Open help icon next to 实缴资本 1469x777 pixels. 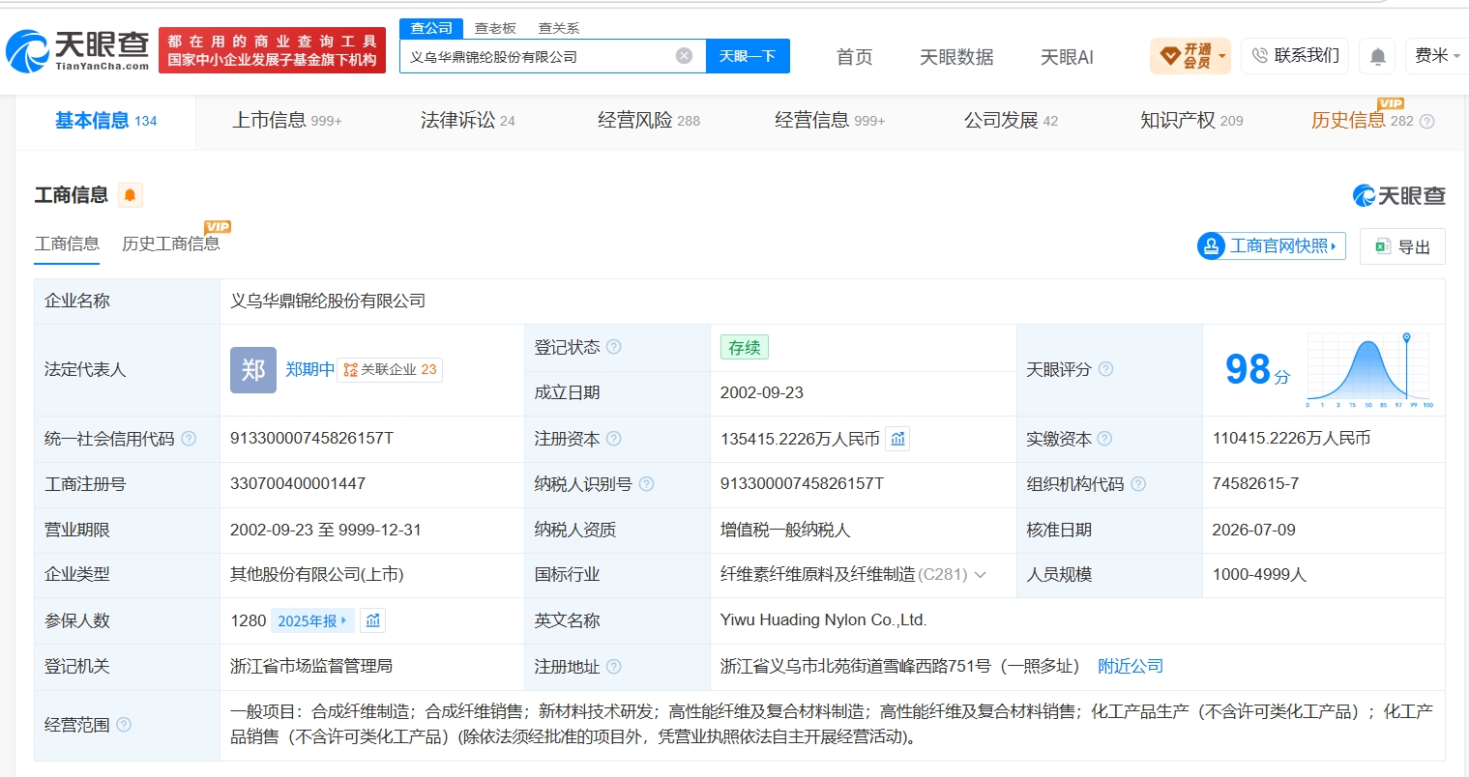point(1104,439)
